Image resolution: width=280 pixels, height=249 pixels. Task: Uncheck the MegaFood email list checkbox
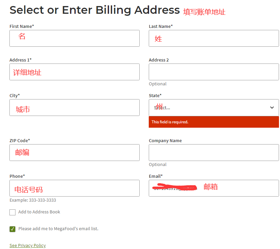pos(12,229)
